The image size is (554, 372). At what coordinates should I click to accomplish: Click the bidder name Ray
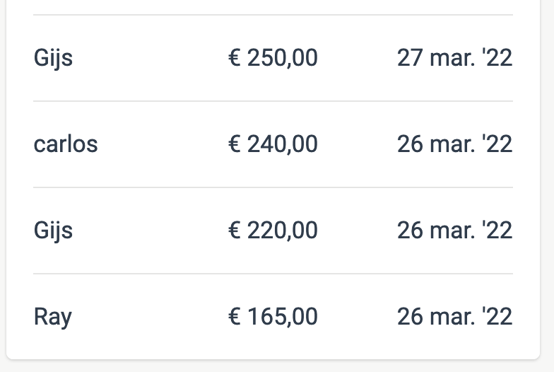(52, 317)
